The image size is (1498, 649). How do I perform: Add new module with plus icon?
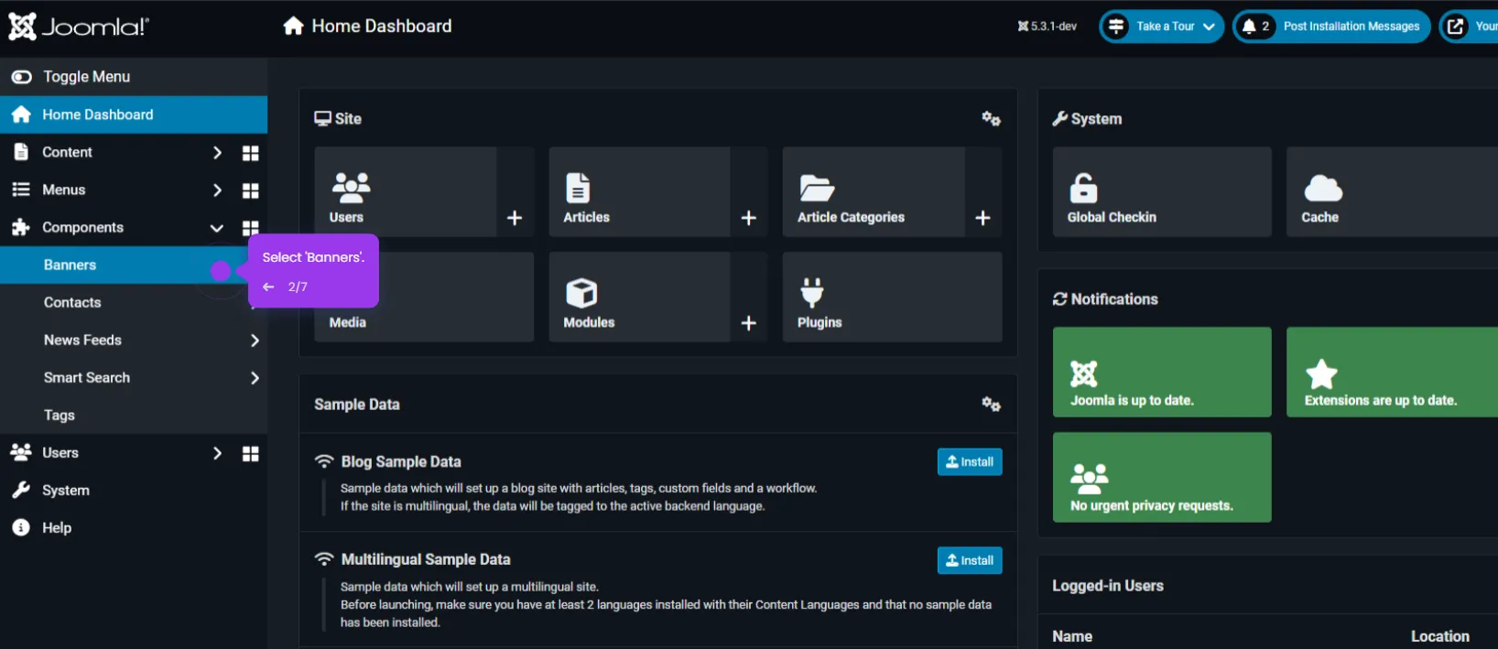tap(749, 323)
